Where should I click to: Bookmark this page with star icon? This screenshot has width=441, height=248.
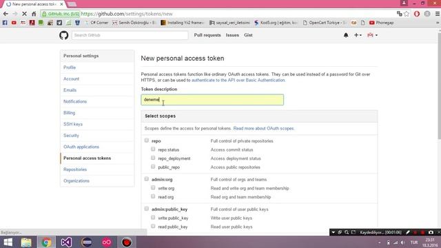407,14
